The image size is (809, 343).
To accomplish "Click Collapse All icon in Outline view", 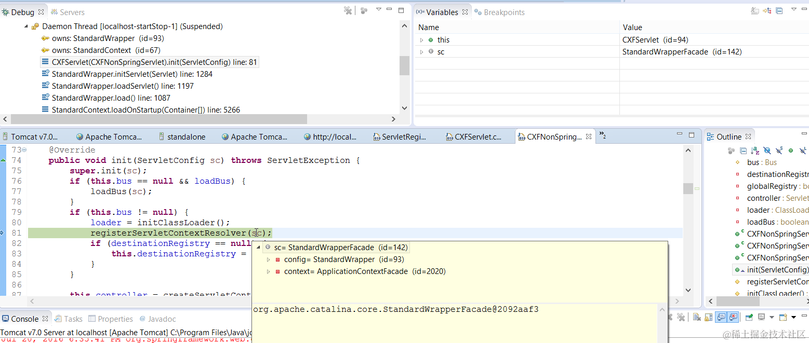I will (743, 150).
